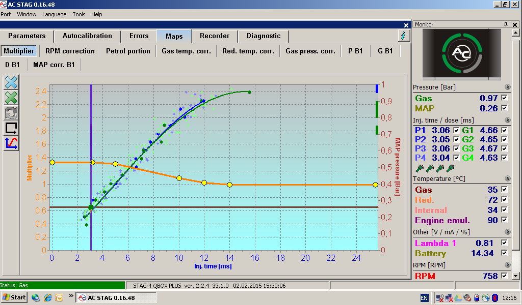The width and height of the screenshot is (522, 305).
Task: Click the green info icon near tabs
Action: click(x=404, y=36)
